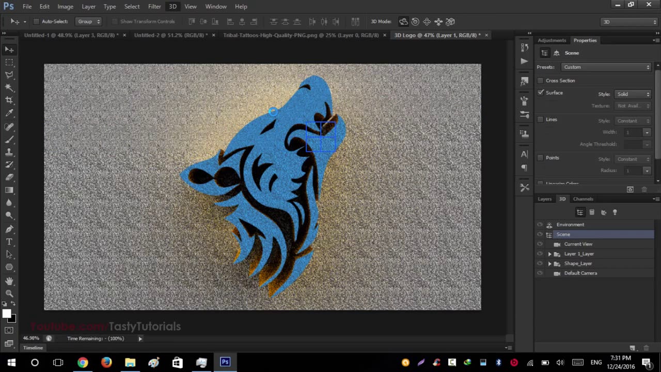Toggle Quick Mask mode icon
Viewport: 661px width, 372px height.
(x=9, y=330)
